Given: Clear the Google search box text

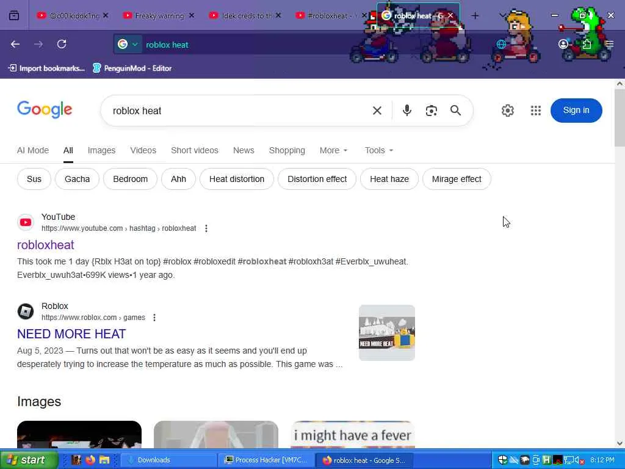Looking at the screenshot, I should (377, 111).
